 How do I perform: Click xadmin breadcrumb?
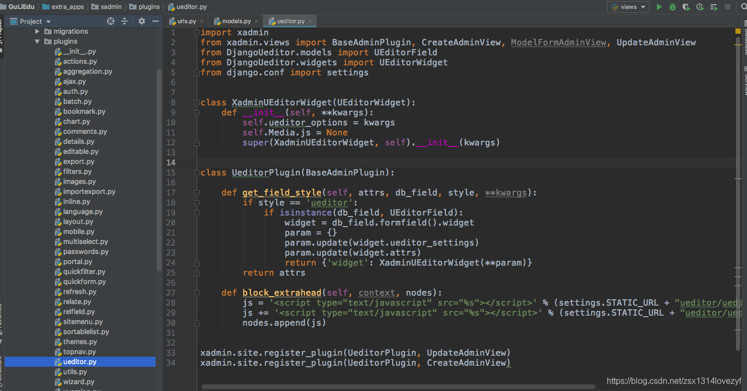coord(106,7)
